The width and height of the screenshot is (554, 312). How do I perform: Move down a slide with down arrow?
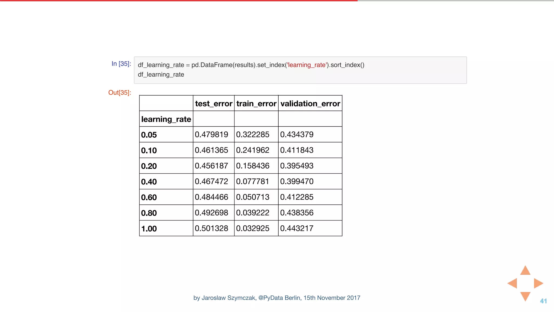[525, 296]
